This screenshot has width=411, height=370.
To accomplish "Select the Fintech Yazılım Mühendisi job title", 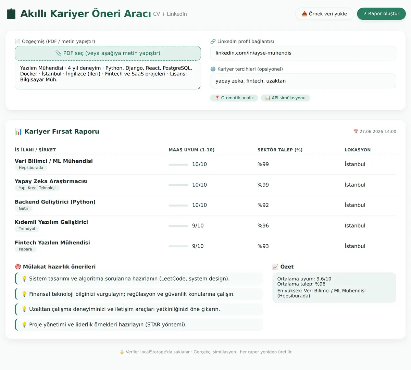I will click(x=52, y=243).
